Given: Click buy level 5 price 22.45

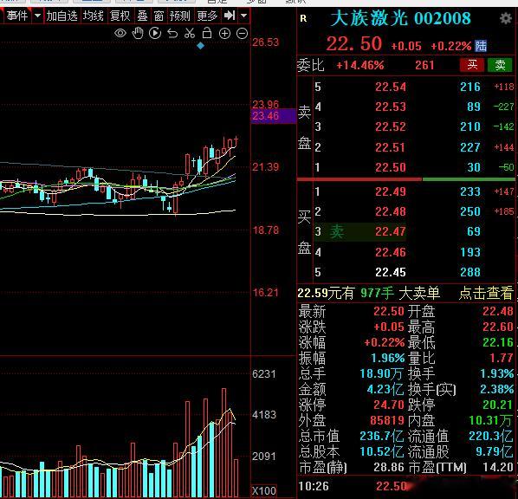Looking at the screenshot, I should coord(390,272).
